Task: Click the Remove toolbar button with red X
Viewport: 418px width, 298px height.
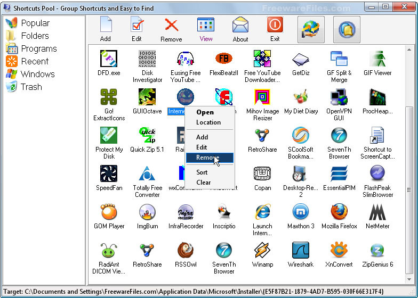Action: [171, 29]
